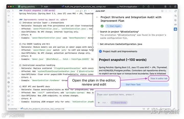
Task: Click the LF line separator in status bar
Action: click(x=148, y=109)
